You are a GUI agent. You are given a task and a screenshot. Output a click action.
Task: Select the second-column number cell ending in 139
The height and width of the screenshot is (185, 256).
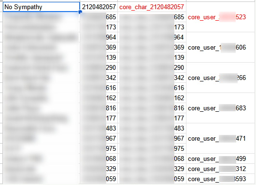point(99,57)
